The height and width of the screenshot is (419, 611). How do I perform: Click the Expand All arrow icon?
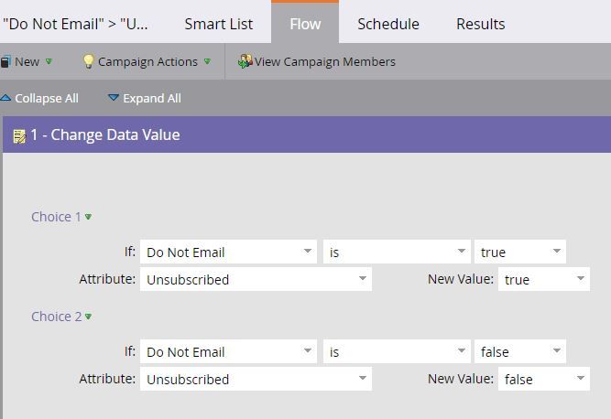[x=114, y=98]
